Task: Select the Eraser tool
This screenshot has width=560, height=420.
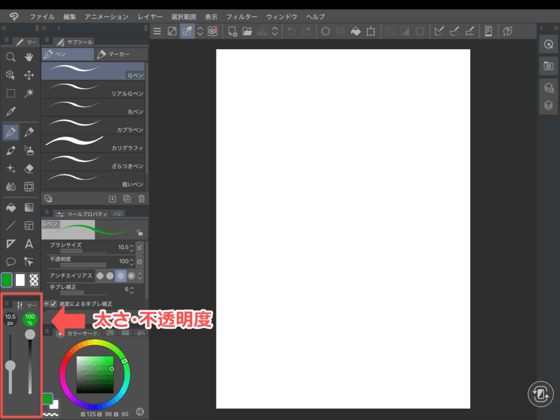Action: coord(30,168)
